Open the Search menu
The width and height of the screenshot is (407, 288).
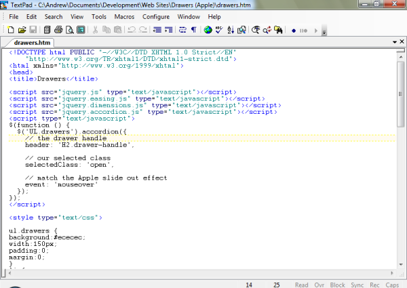click(54, 17)
